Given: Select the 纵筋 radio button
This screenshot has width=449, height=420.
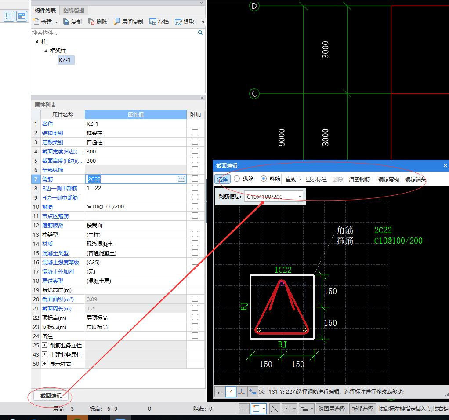Looking at the screenshot, I should tap(237, 179).
